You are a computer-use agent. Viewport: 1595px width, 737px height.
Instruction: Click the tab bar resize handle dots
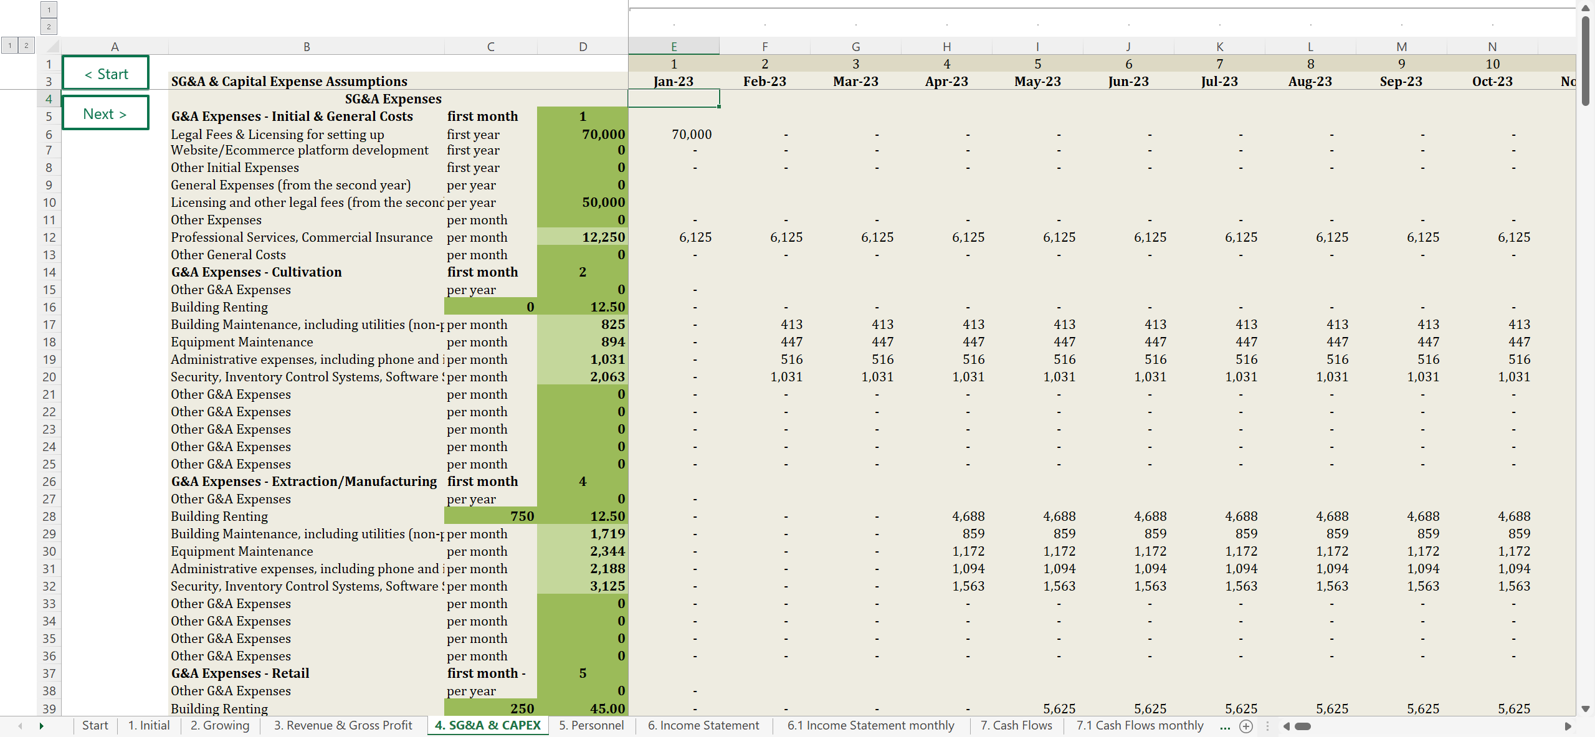tap(1267, 726)
